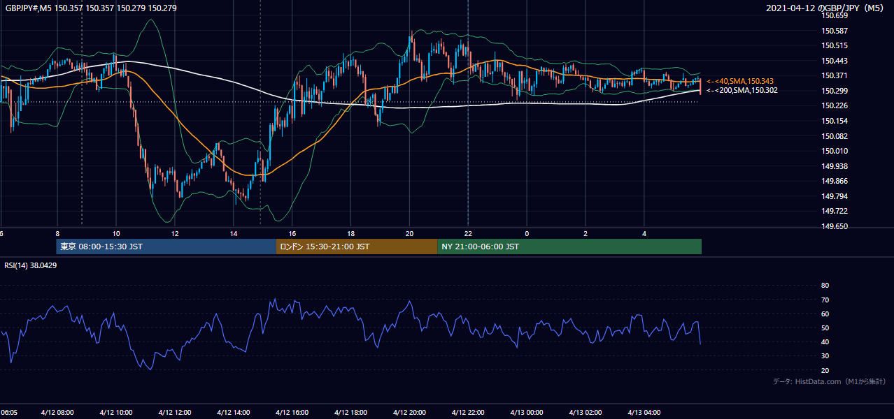Click price axis label 150.226
Screen dimensions: 894x419
tap(834, 106)
